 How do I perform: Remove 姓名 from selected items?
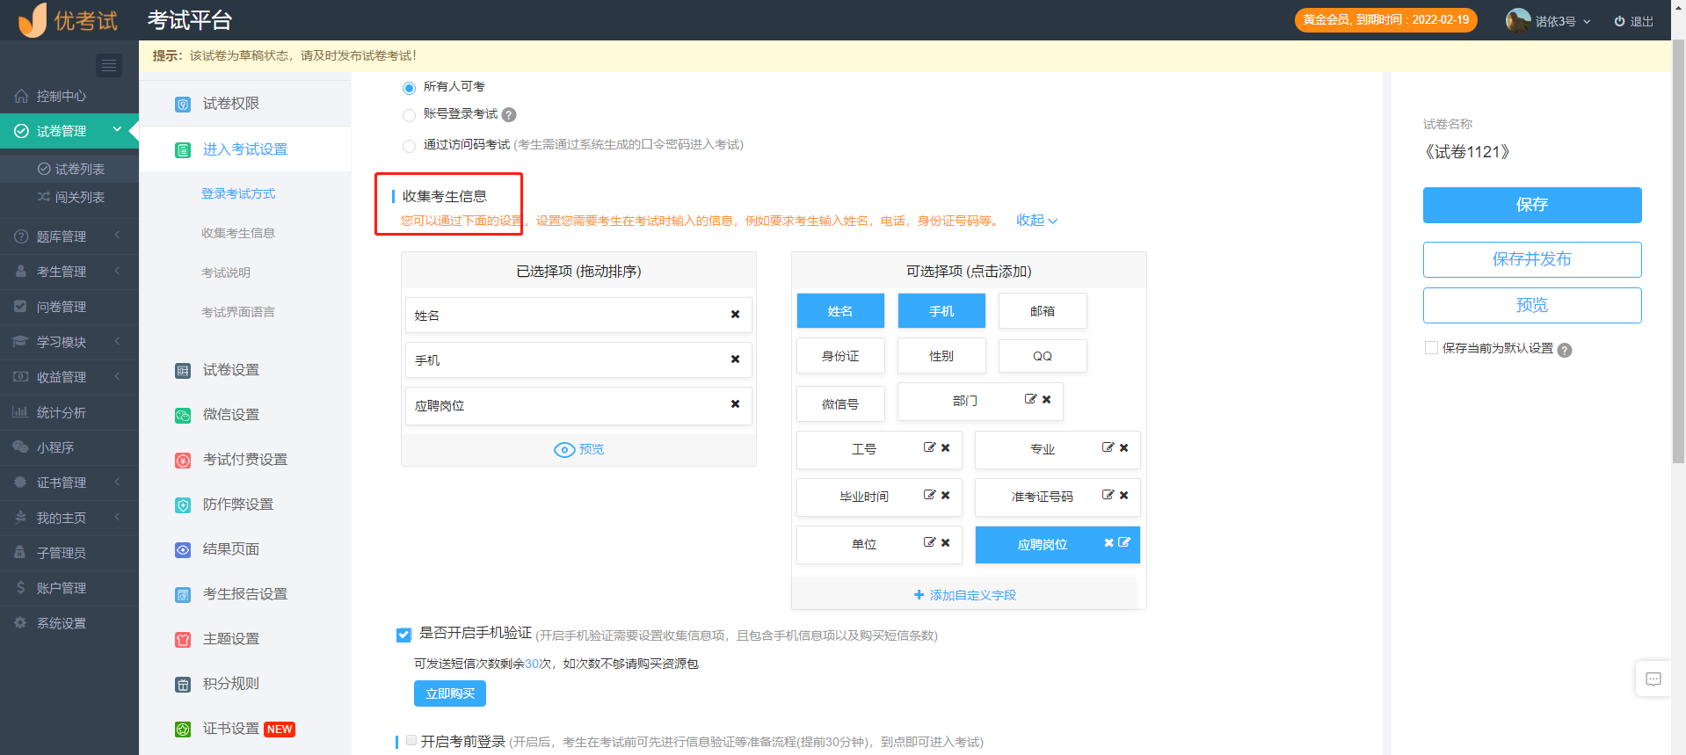pos(735,315)
